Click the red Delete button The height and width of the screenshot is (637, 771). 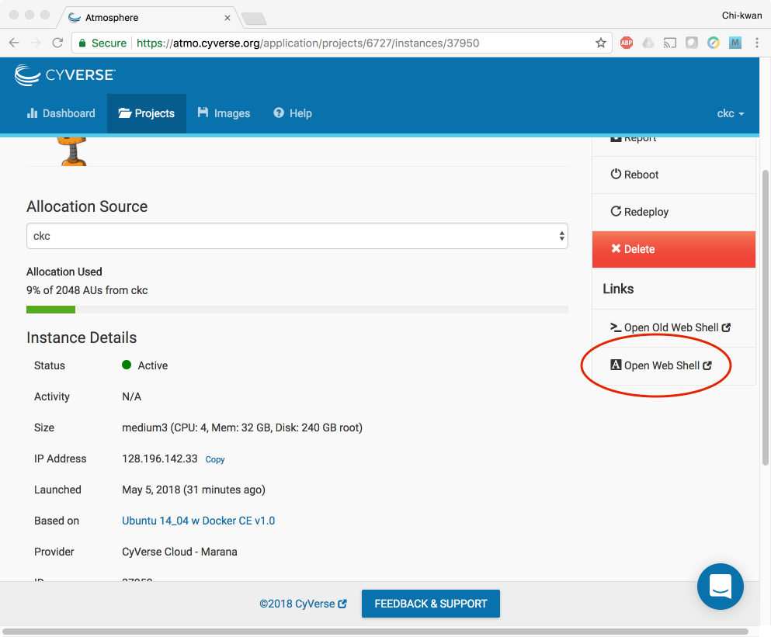[x=674, y=249]
